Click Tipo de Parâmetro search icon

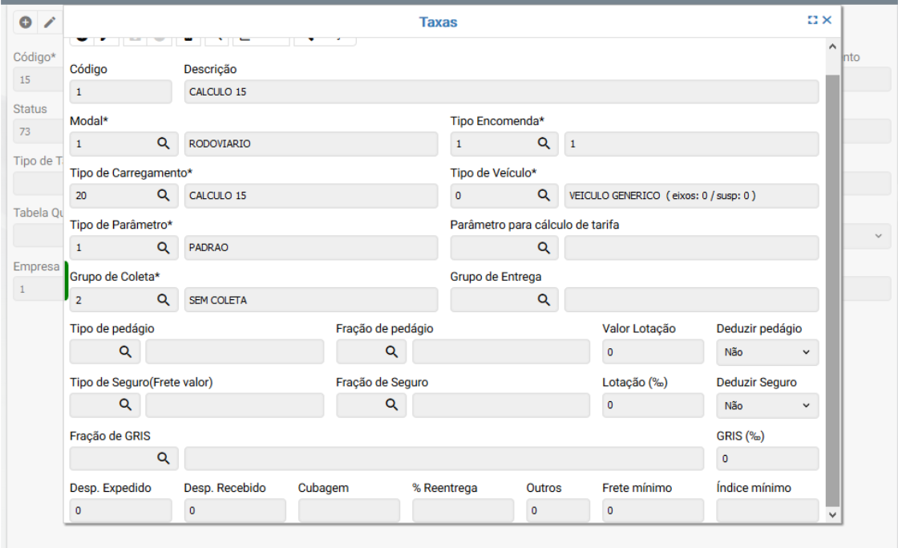163,248
